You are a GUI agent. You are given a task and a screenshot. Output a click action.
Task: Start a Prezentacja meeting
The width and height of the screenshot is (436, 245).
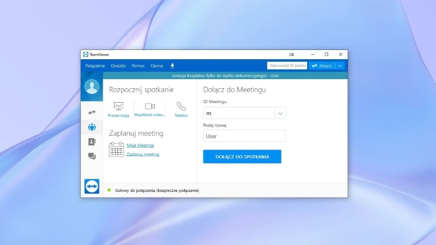[x=119, y=109]
